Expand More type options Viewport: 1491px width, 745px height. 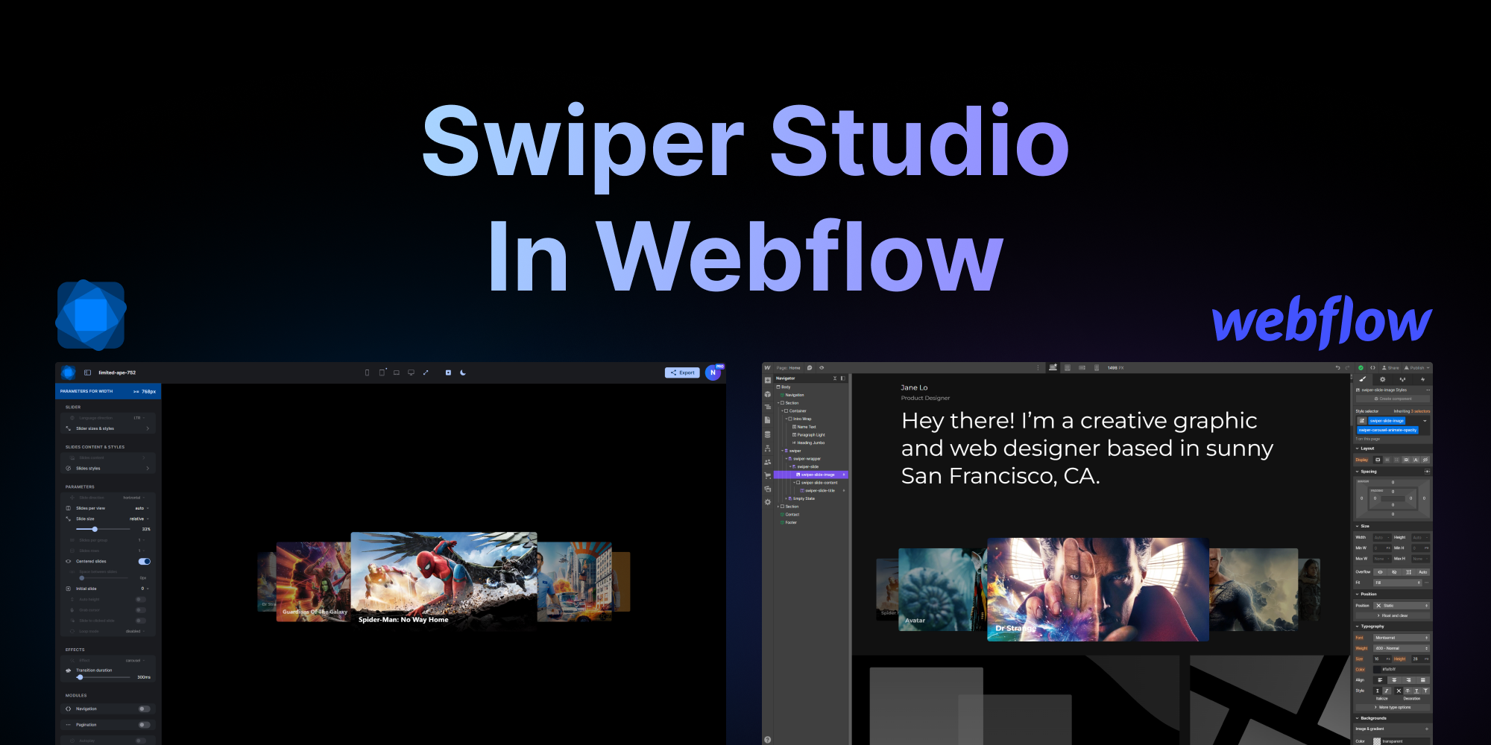tap(1393, 708)
